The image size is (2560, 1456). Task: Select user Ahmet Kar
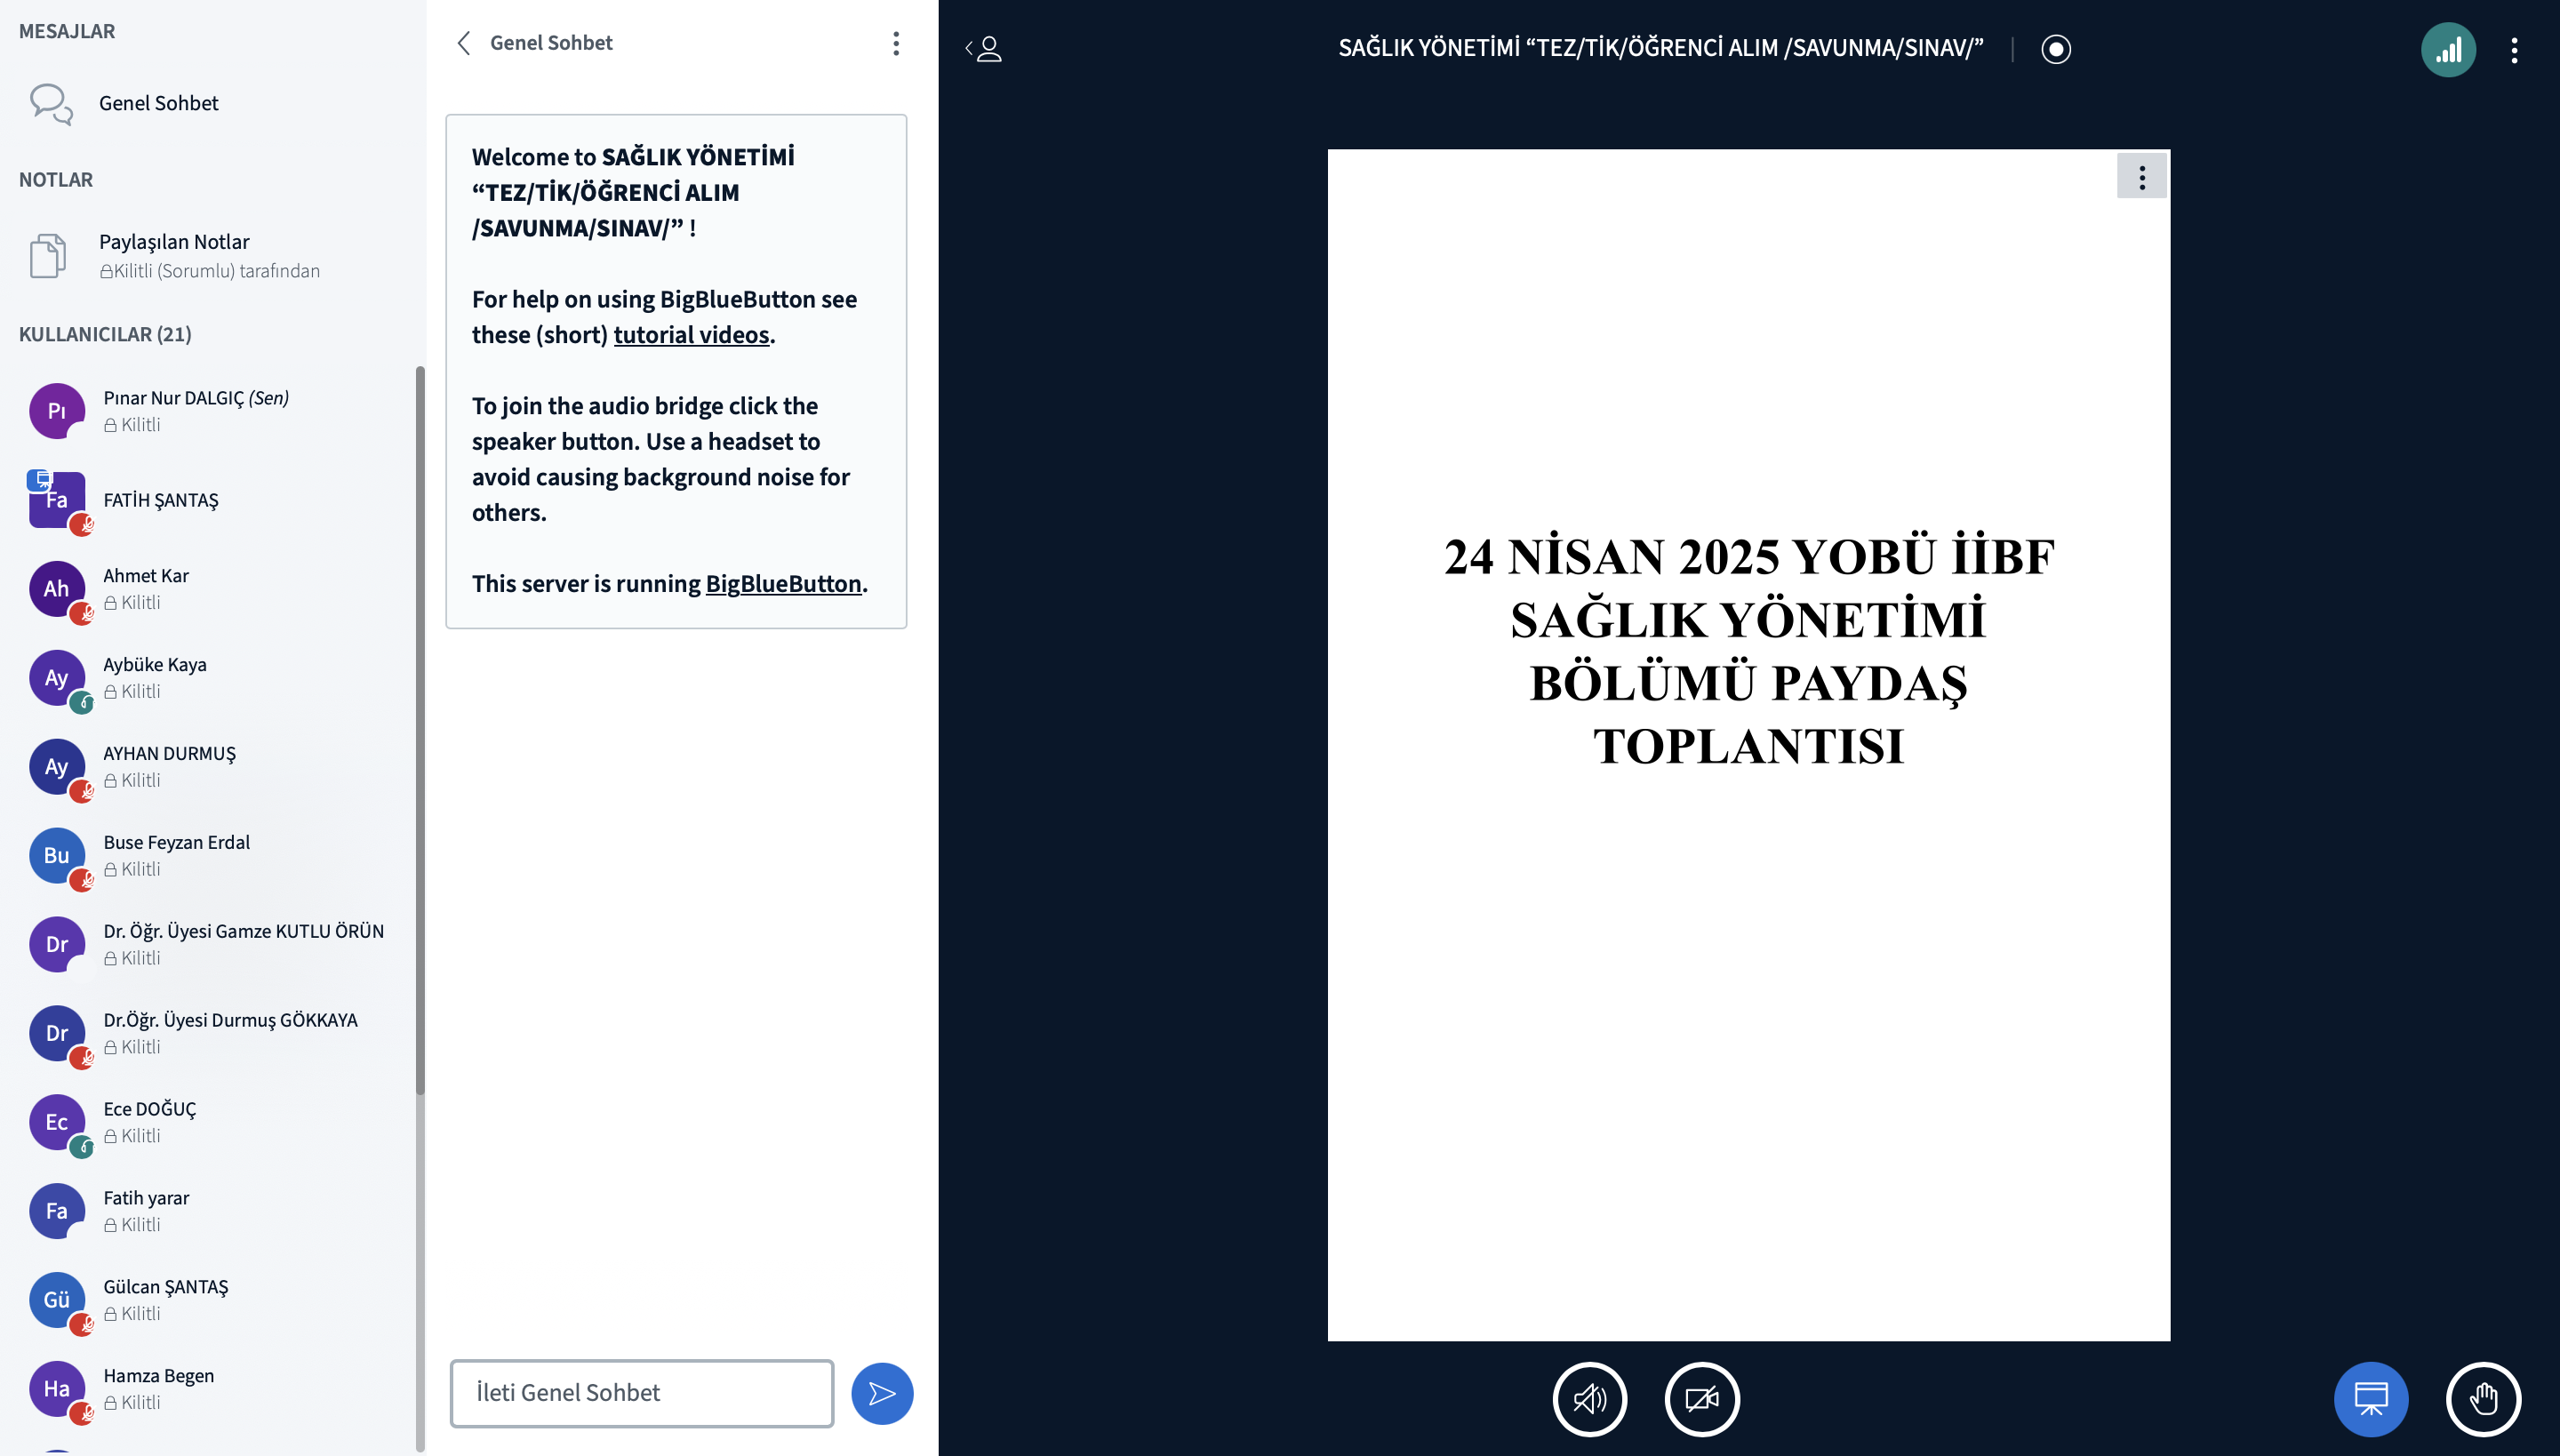click(x=213, y=589)
